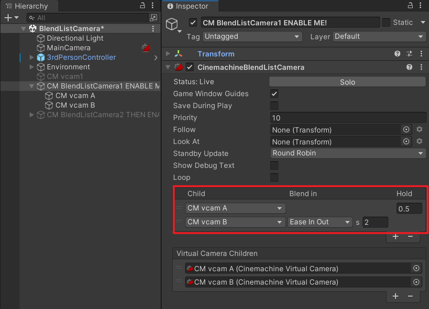This screenshot has width=429, height=309.
Task: Enable Show Debug Text checkbox
Action: [x=274, y=166]
